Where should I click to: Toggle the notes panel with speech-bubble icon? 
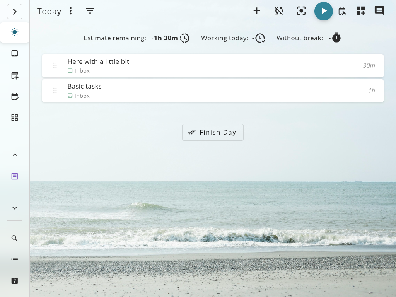[x=379, y=11]
